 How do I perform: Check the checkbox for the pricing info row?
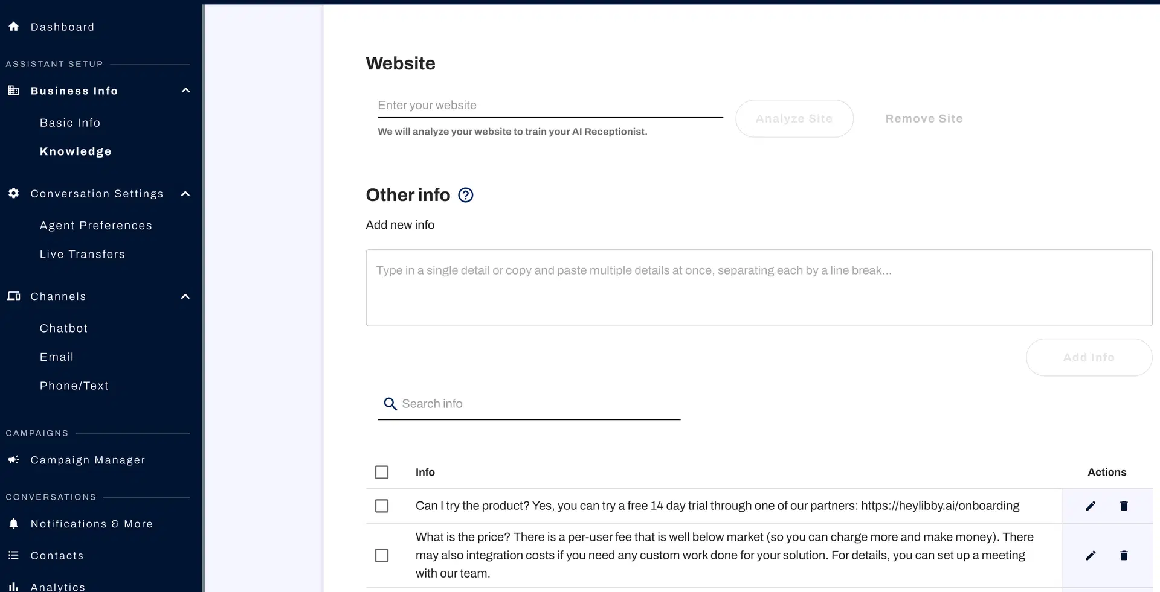click(382, 555)
